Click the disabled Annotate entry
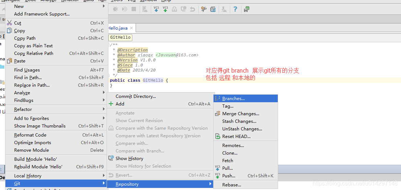The width and height of the screenshot is (401, 190). click(160, 113)
